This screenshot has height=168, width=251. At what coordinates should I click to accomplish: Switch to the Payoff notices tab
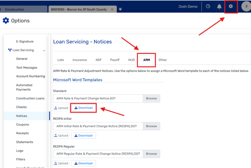pyautogui.click(x=115, y=60)
